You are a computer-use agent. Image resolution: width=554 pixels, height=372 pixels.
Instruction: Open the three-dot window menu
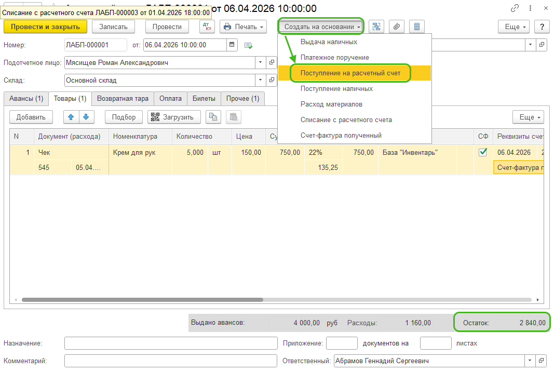(530, 8)
